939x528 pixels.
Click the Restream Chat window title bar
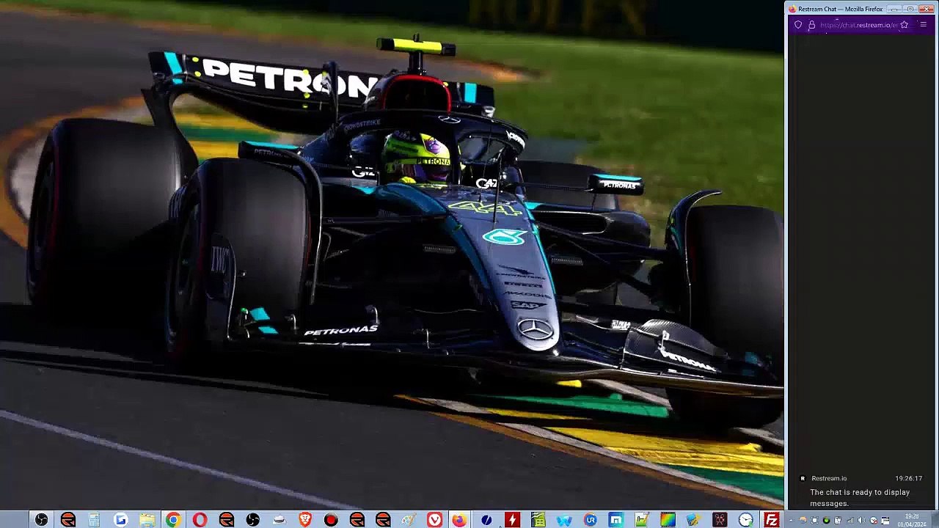tap(840, 9)
